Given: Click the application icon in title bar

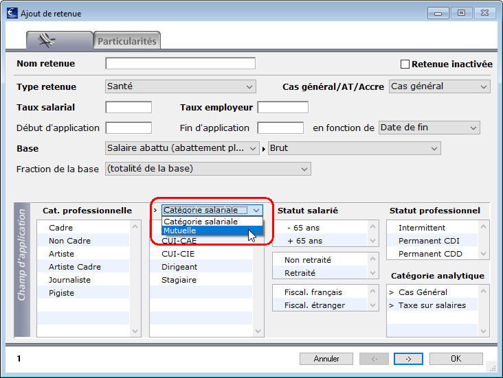Looking at the screenshot, I should click(12, 13).
